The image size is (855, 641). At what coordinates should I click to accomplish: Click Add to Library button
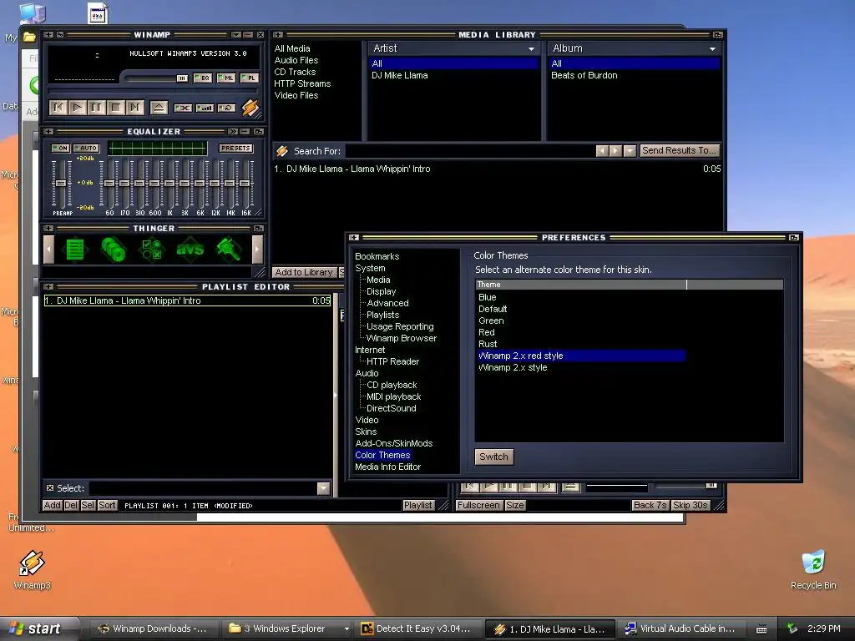click(303, 271)
